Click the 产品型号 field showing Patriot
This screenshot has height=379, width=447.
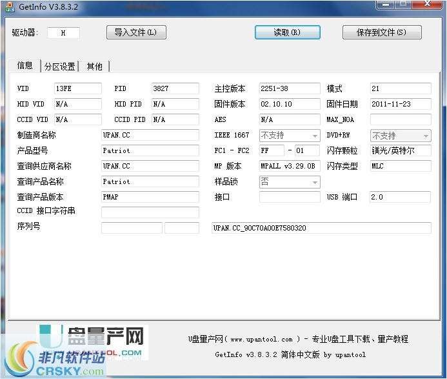pyautogui.click(x=150, y=150)
